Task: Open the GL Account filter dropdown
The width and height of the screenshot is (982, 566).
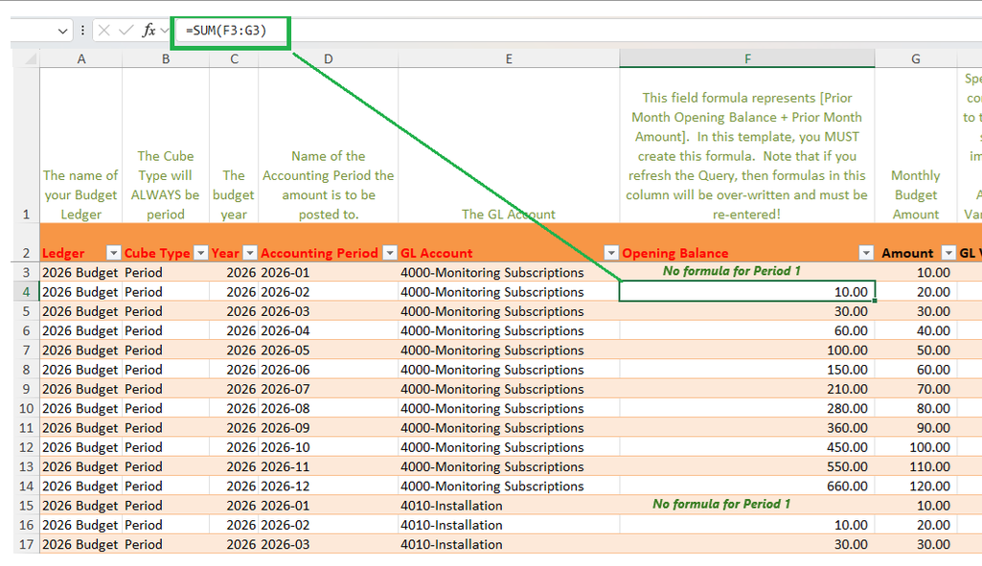Action: (610, 253)
